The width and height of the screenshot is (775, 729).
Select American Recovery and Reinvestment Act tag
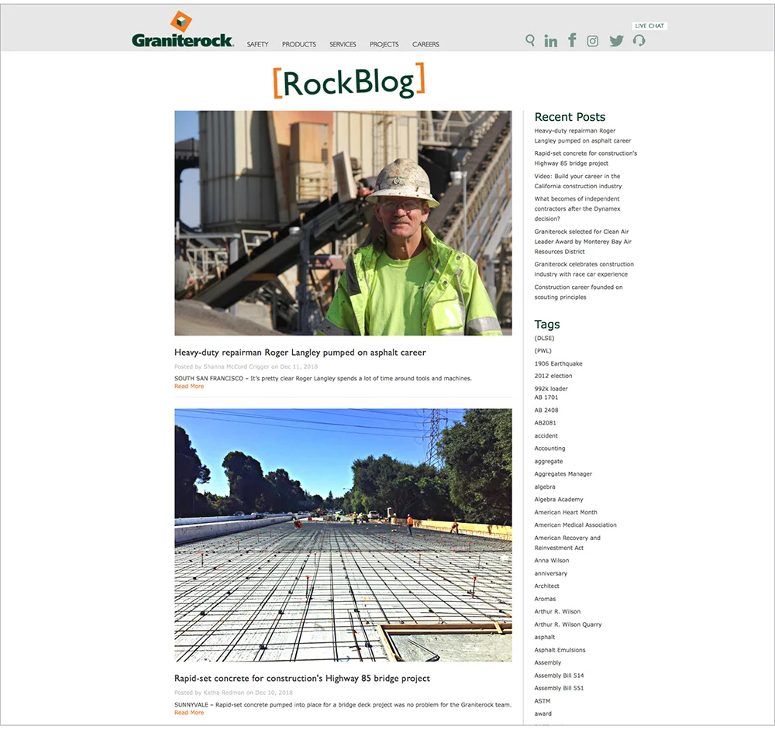(567, 542)
